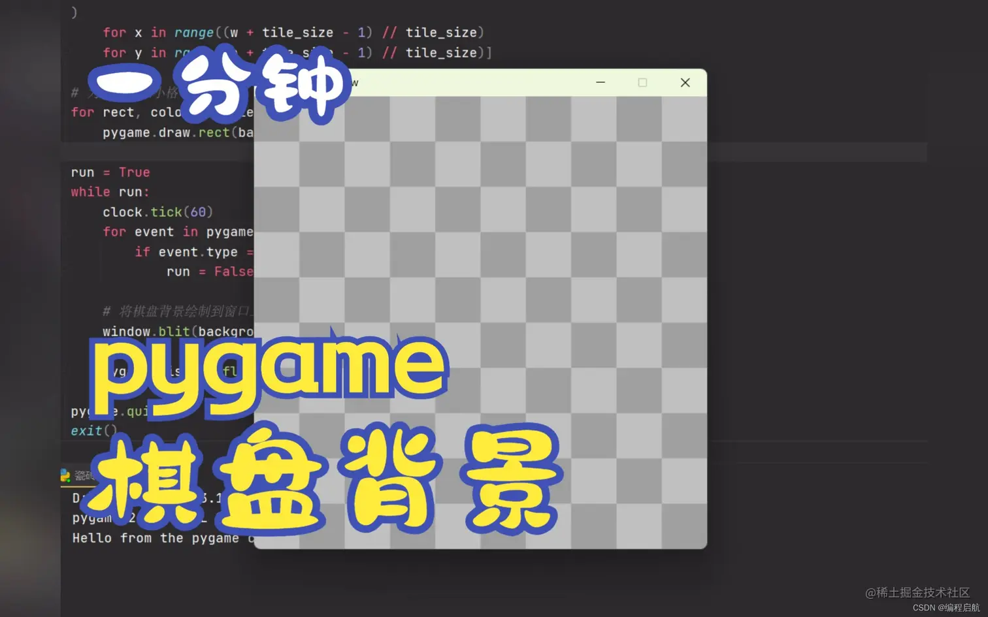Maximize the pygame game window

(x=642, y=82)
